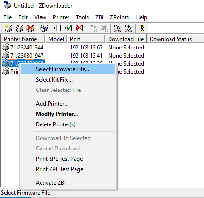Click the Clear Selected File toolbar icon
Screen dimensions: 204x198
click(79, 28)
